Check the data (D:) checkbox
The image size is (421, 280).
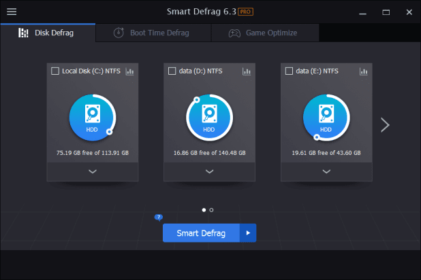(x=172, y=71)
